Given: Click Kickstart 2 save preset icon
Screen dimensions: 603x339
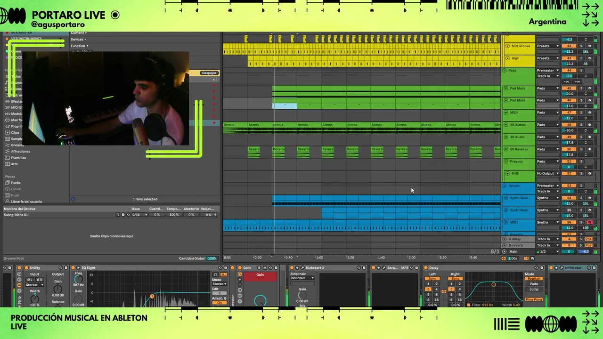Looking at the screenshot, I should coord(364,267).
